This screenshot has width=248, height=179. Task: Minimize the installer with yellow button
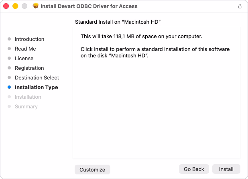click(15, 6)
